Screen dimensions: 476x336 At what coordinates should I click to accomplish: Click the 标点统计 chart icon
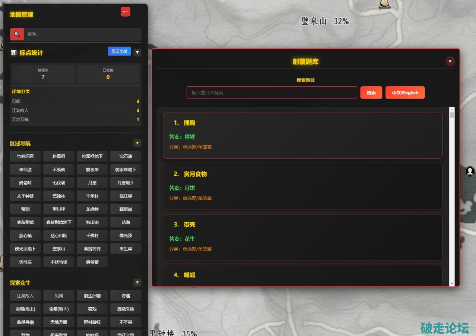coord(14,53)
